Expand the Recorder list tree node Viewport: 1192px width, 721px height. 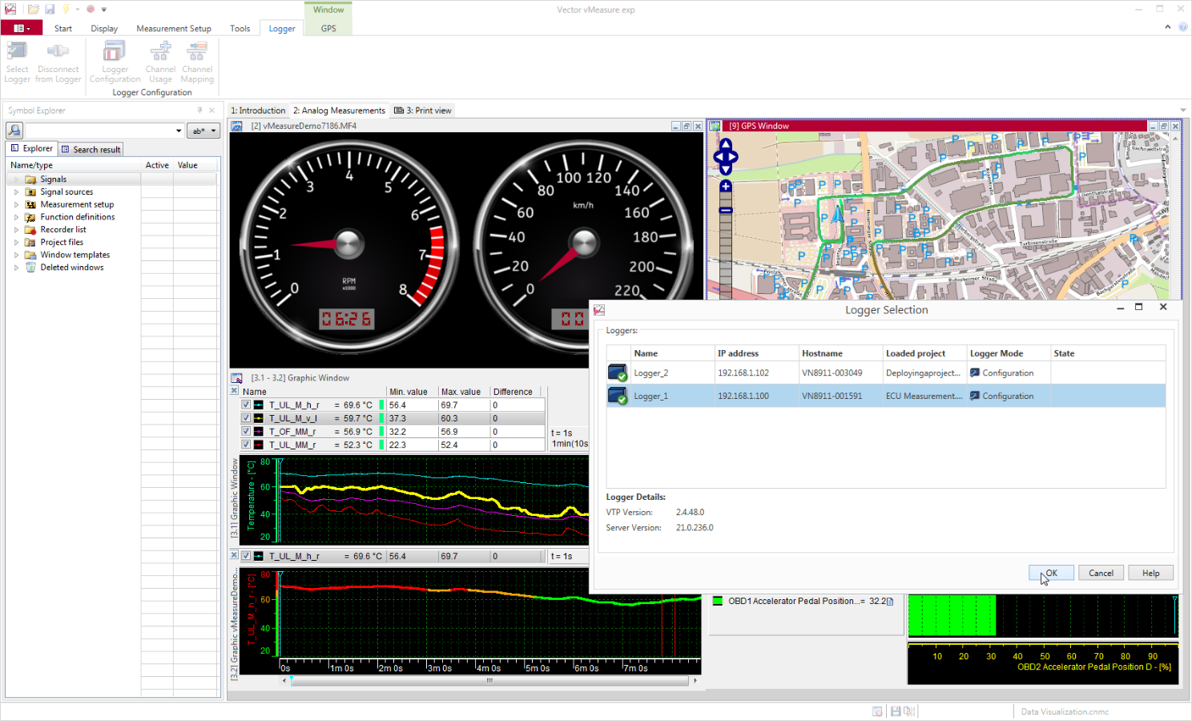click(16, 230)
